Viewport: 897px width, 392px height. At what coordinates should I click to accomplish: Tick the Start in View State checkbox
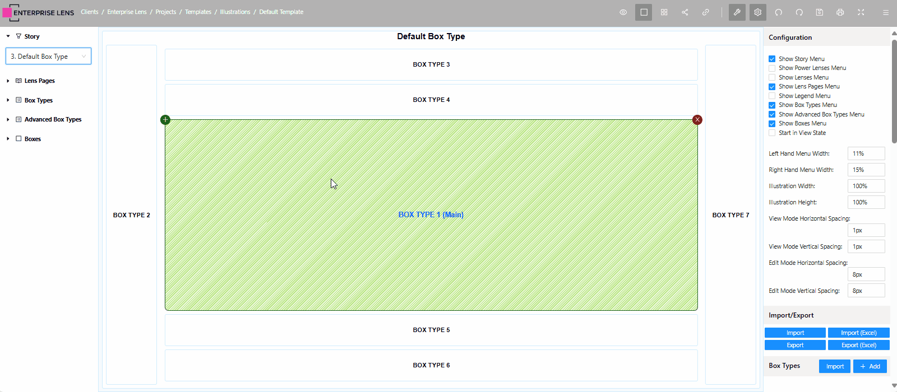coord(772,133)
